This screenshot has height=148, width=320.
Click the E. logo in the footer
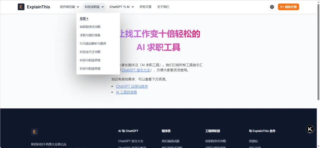[x=34, y=132]
